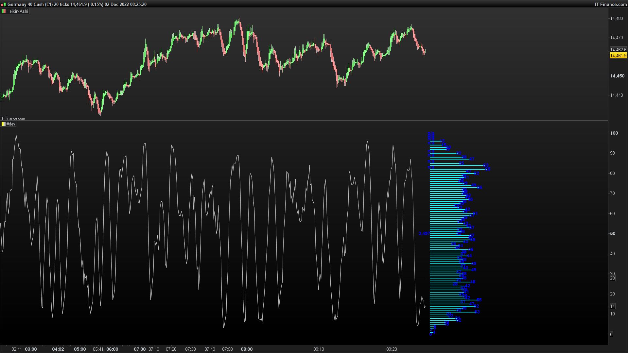Image resolution: width=628 pixels, height=353 pixels.
Task: Click the 08:00 label on time axis
Action: pos(247,349)
